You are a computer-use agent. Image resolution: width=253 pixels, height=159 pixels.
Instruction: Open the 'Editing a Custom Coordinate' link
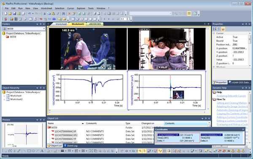(231, 121)
